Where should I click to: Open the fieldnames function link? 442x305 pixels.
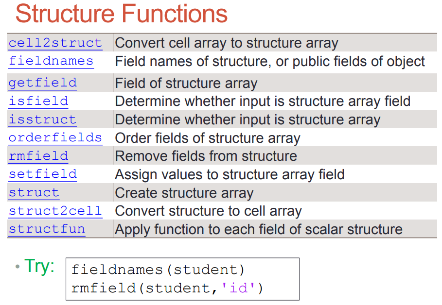point(51,61)
